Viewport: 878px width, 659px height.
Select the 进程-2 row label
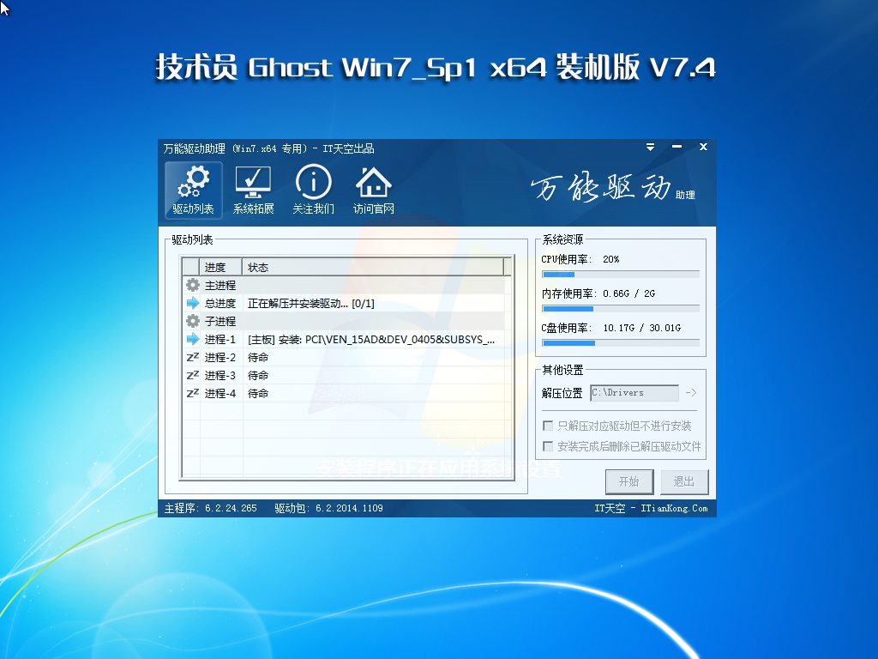(x=220, y=357)
